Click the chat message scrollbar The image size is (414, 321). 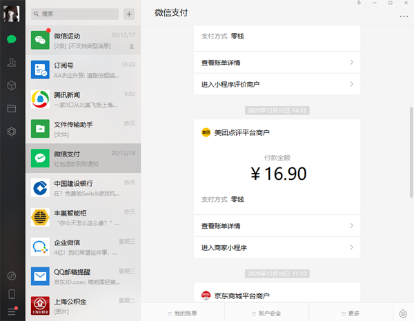pyautogui.click(x=411, y=152)
